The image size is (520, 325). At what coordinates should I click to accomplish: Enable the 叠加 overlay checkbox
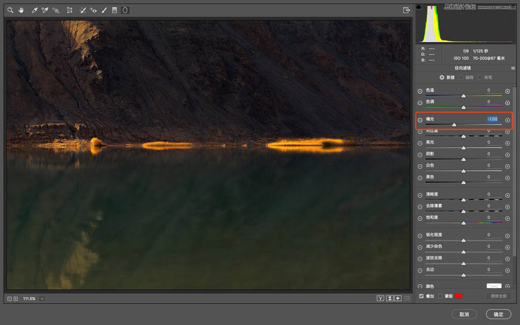421,296
